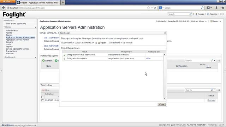This screenshot has width=226, height=127.
Task: Open the Homes dropdown arrow
Action: 35,27
